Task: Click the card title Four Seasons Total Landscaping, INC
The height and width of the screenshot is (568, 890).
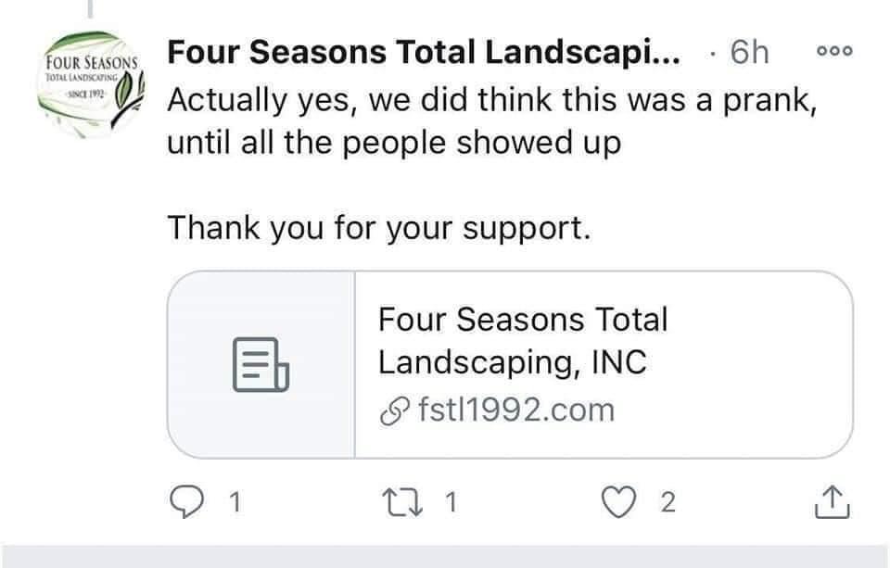Action: click(522, 341)
